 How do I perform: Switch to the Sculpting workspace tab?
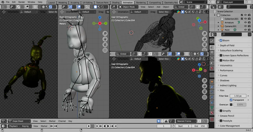[x=75, y=3]
